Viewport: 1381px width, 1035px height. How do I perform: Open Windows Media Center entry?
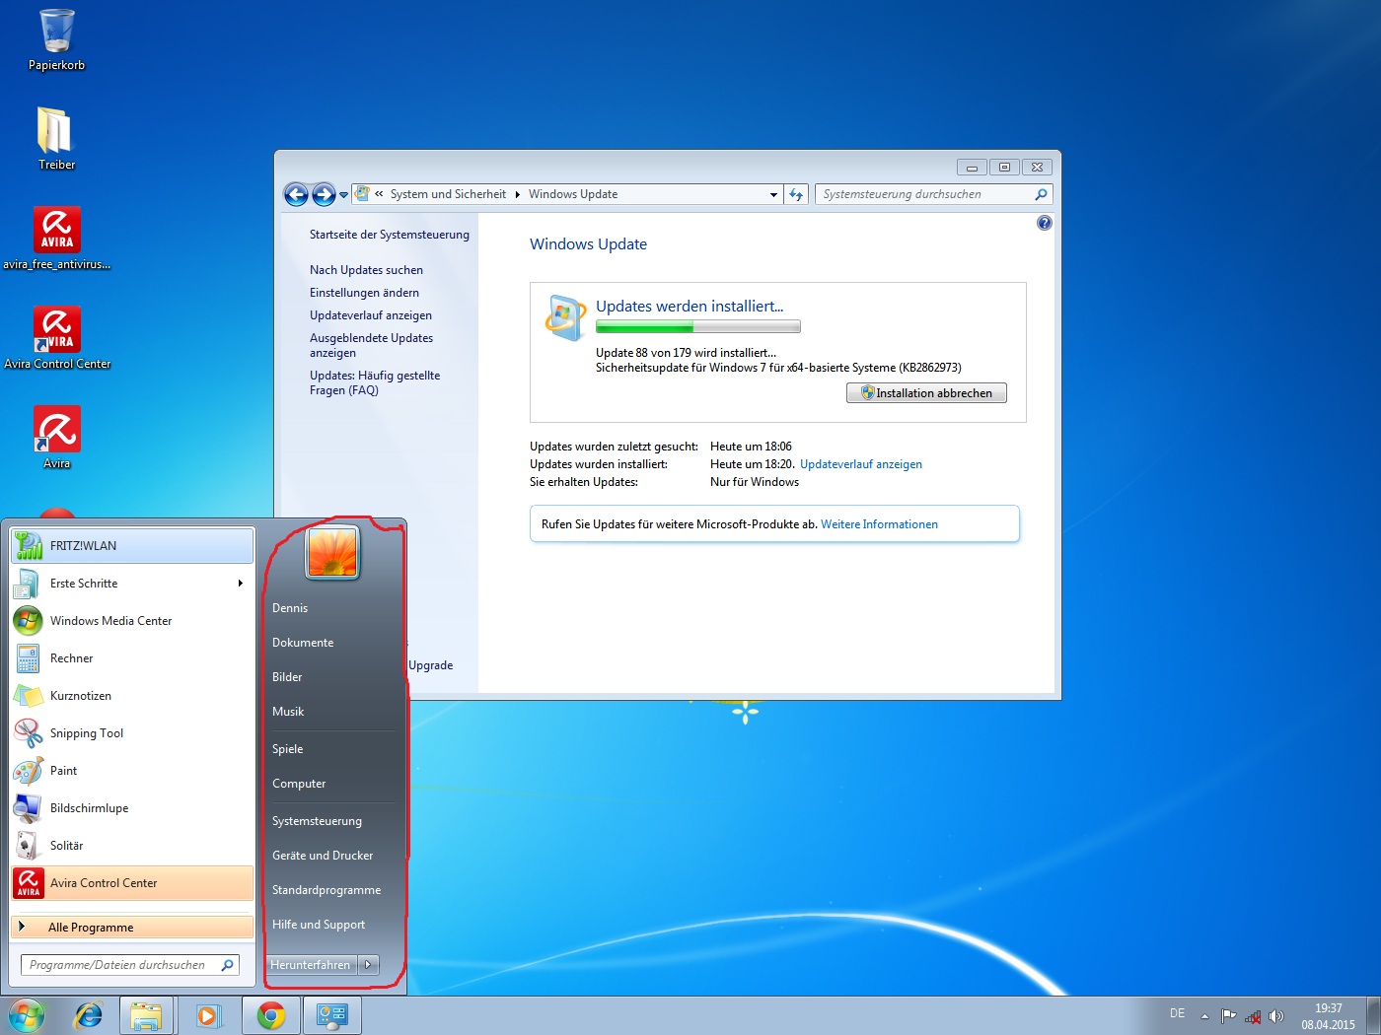point(132,621)
